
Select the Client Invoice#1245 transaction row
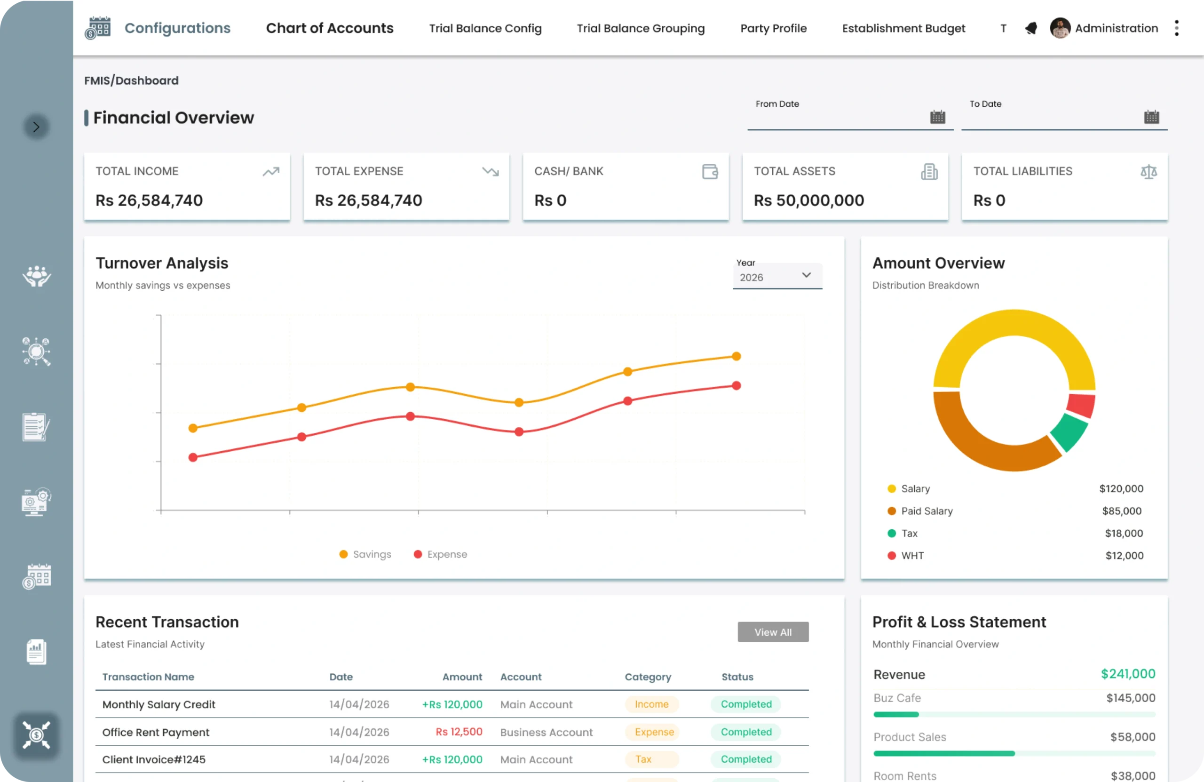click(452, 759)
